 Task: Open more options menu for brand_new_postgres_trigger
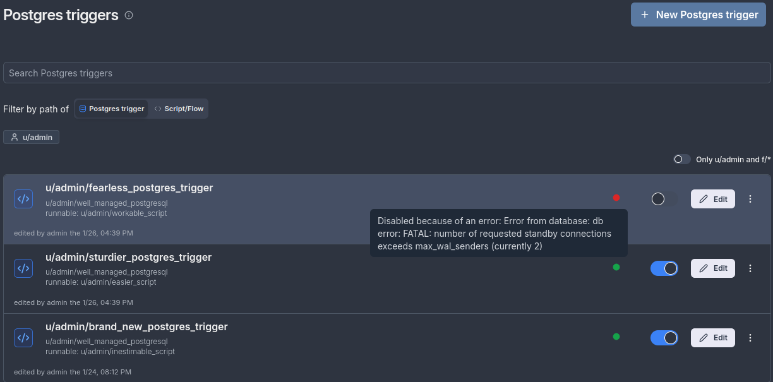click(750, 338)
